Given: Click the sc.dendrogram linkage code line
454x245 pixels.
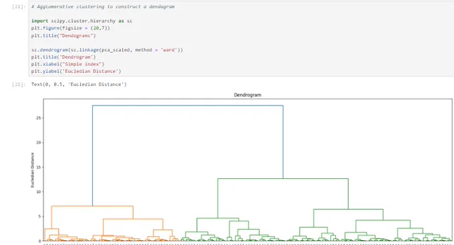Looking at the screenshot, I should coord(107,50).
